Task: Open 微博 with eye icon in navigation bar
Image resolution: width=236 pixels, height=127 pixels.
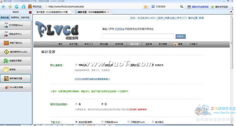Action: pos(178,44)
